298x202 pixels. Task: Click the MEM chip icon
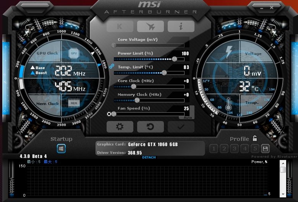coord(74,103)
